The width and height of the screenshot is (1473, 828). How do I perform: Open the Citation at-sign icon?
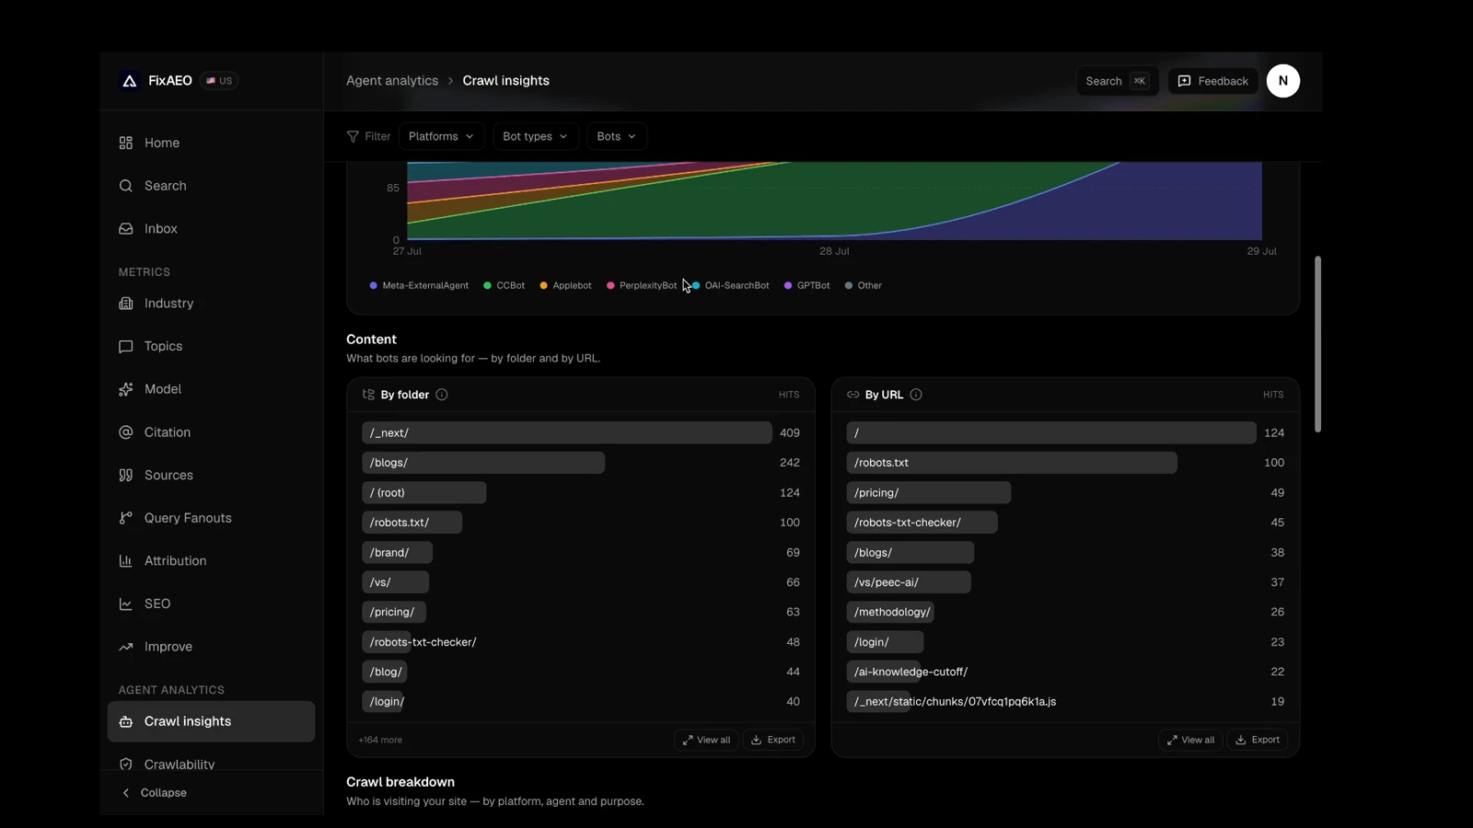(x=126, y=432)
